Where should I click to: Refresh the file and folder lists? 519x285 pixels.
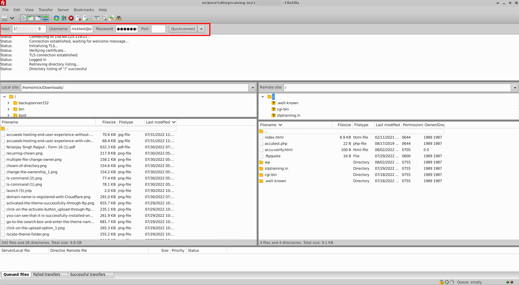(56, 18)
